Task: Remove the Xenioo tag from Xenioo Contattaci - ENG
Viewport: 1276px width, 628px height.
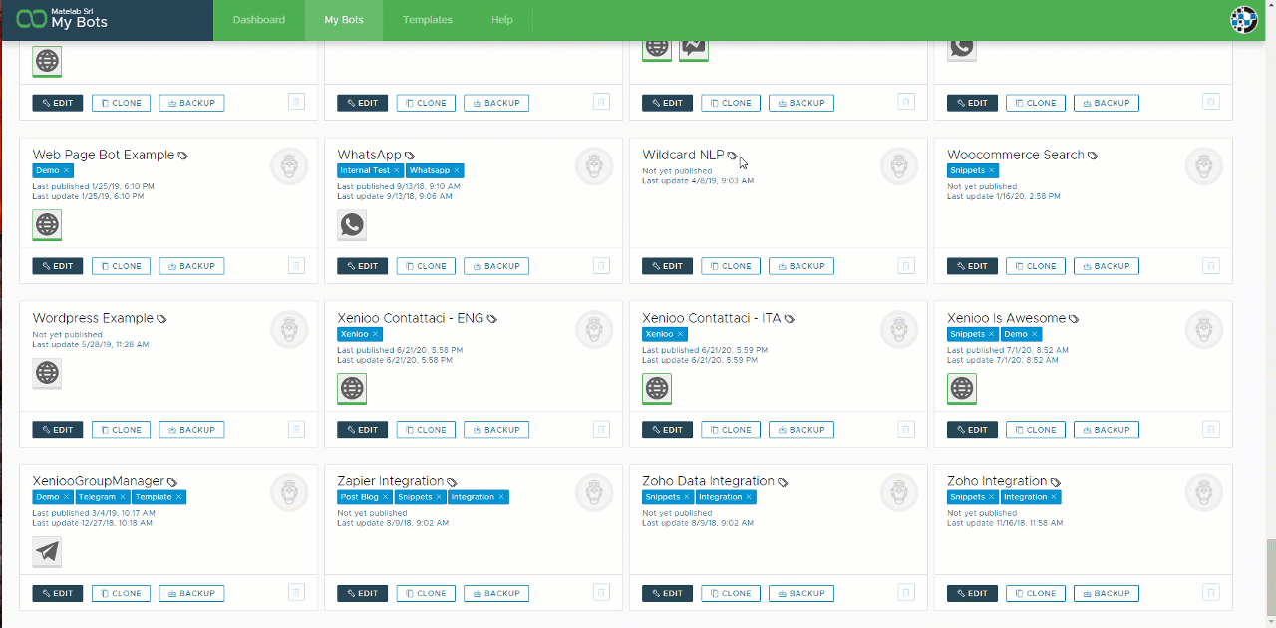Action: point(376,334)
